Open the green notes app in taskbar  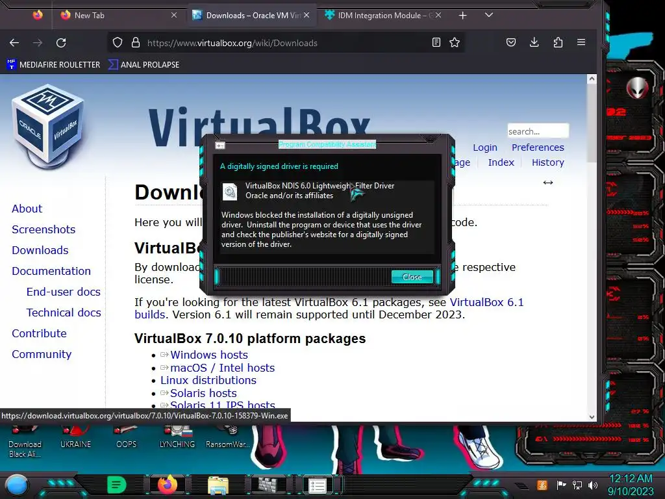pos(116,485)
